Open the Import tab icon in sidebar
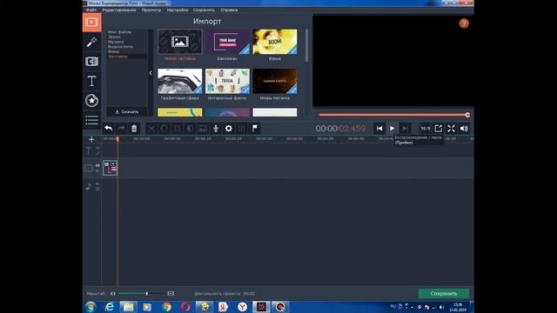557x313 pixels. pos(91,23)
